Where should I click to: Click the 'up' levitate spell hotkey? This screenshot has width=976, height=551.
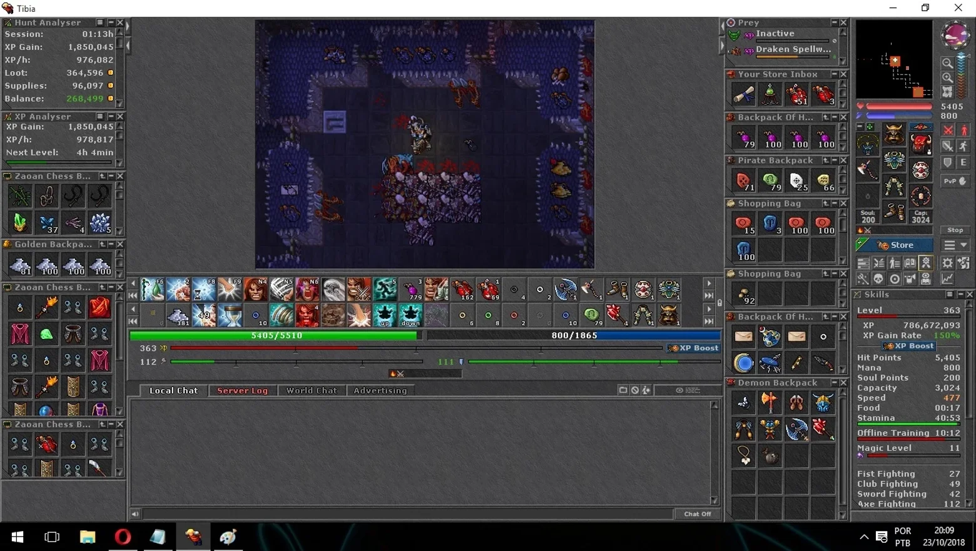385,316
